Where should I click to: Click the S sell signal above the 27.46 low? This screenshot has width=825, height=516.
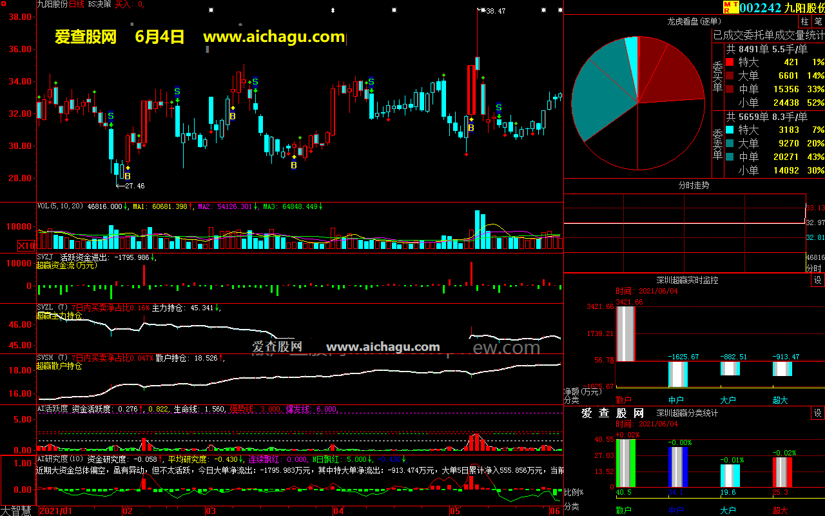[111, 115]
